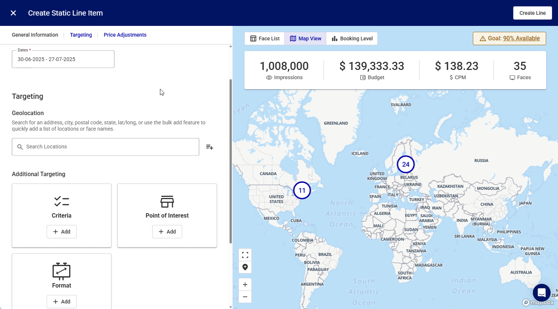This screenshot has width=558, height=309.
Task: Click the add location pin map control
Action: click(245, 267)
